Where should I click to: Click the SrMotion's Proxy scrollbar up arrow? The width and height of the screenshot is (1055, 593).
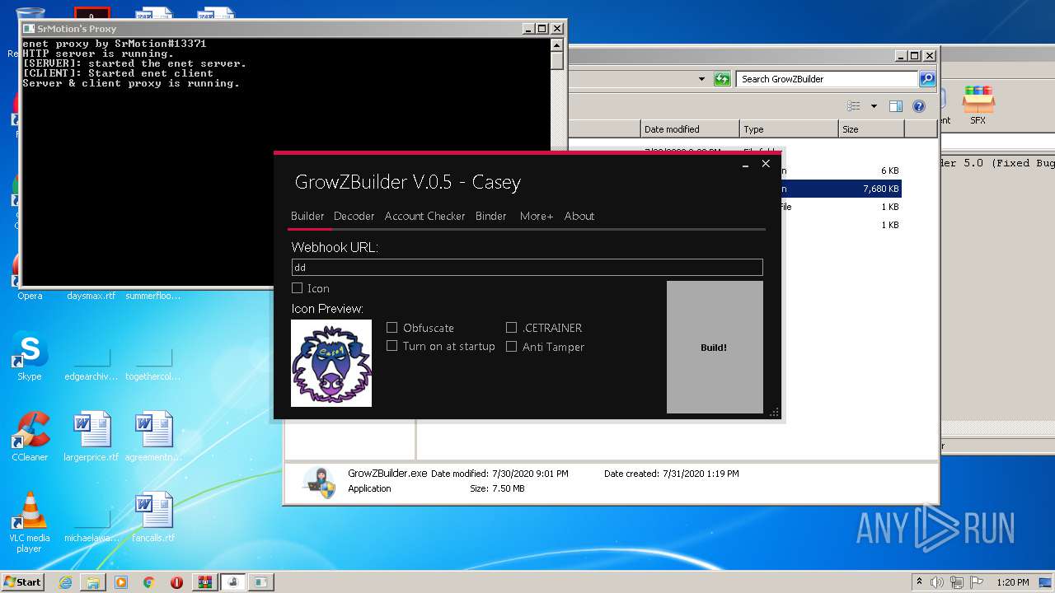(x=558, y=45)
